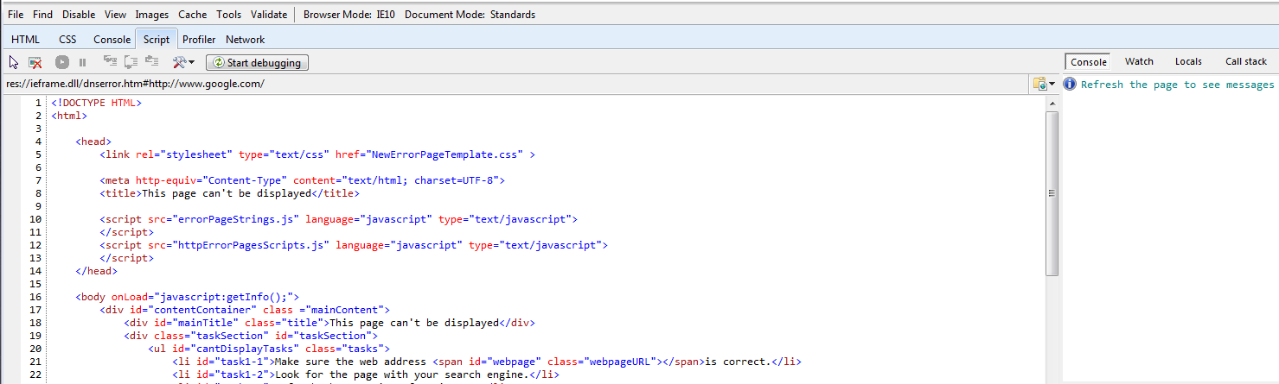The width and height of the screenshot is (1279, 384).
Task: Click the break all pause icon
Action: point(83,62)
